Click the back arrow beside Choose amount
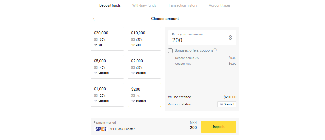The image size is (325, 140). pyautogui.click(x=94, y=19)
